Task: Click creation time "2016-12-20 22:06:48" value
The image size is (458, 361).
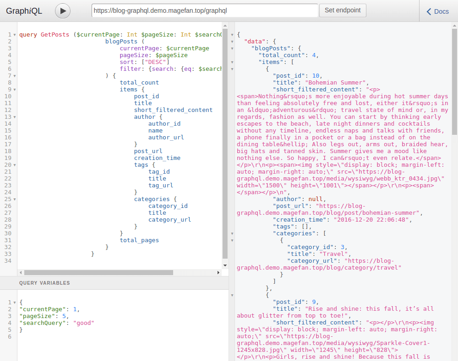Action: pos(371,220)
